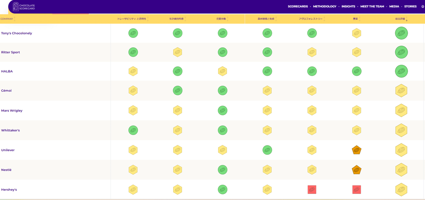Click Hershey's green 児童労働 badge
The image size is (425, 200).
(x=222, y=190)
